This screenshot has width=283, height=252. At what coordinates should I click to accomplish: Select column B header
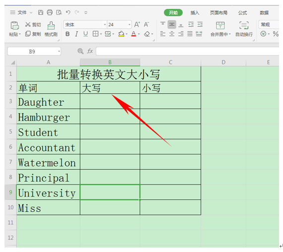point(110,62)
